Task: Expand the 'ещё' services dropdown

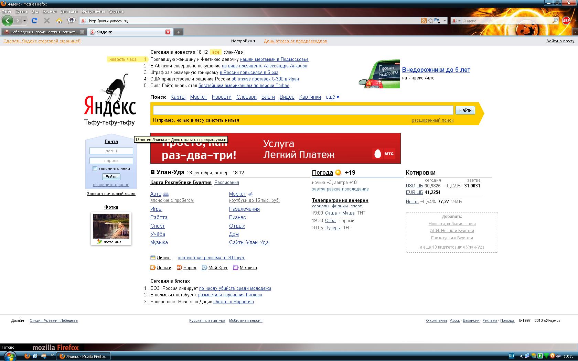Action: 332,97
